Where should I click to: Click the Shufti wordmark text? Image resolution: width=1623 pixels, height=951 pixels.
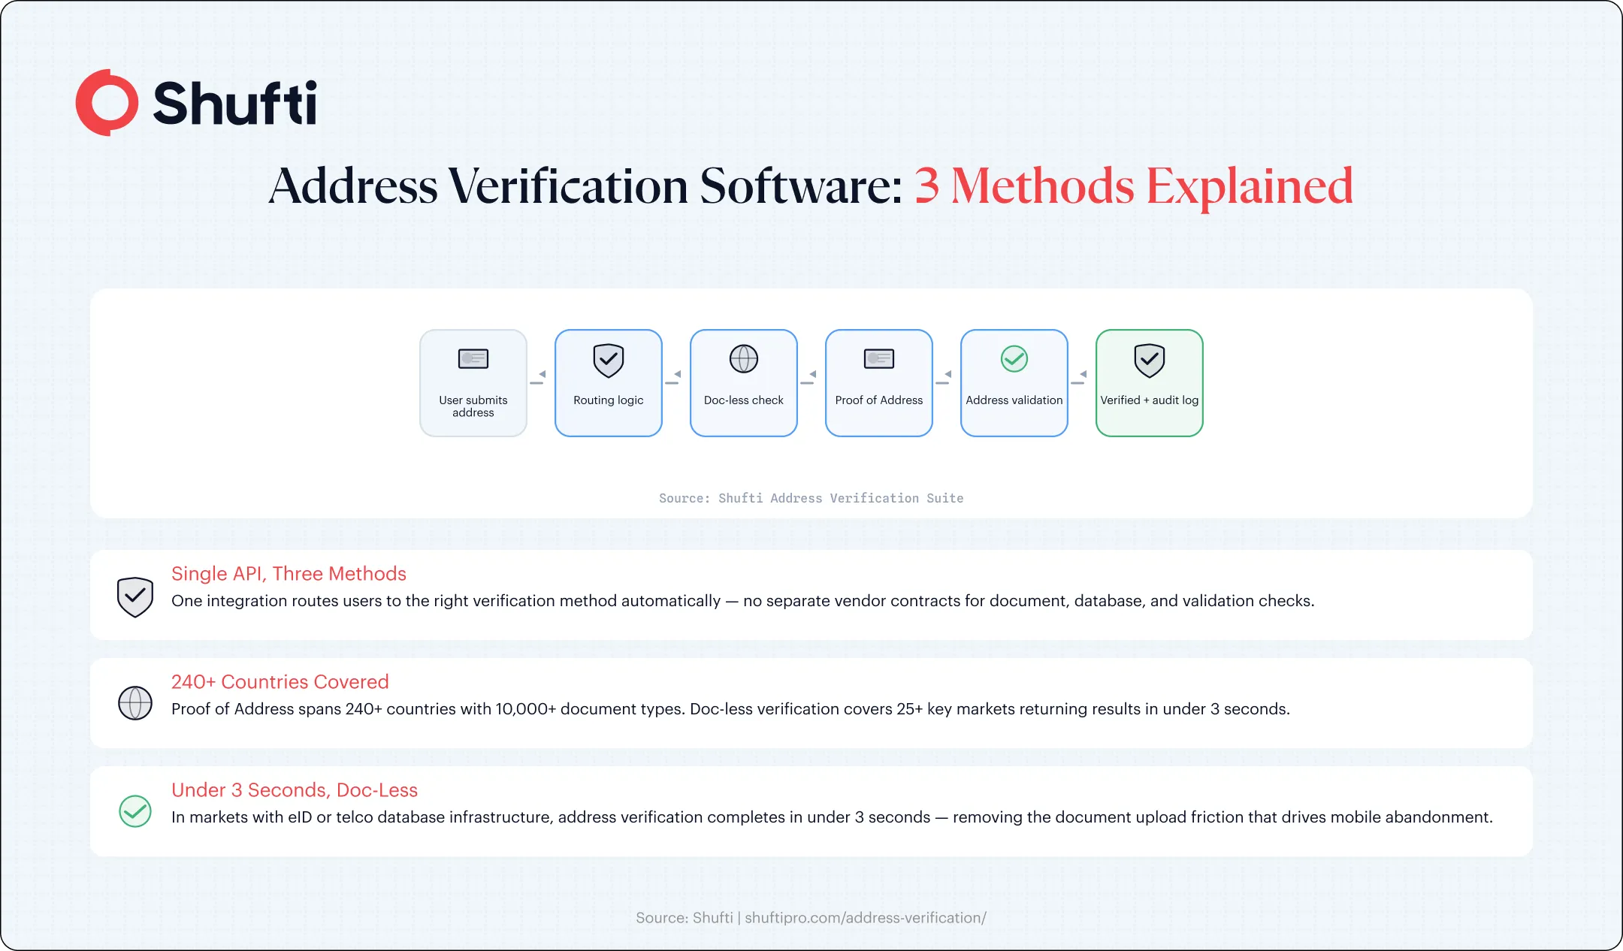click(234, 103)
